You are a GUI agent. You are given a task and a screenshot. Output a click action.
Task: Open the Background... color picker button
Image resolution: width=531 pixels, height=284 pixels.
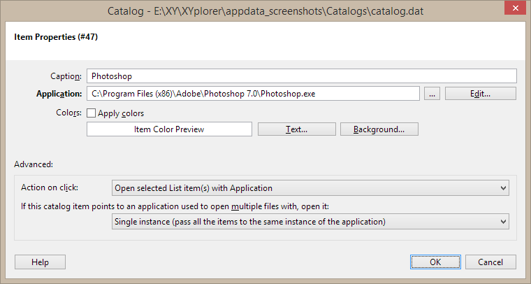[379, 129]
